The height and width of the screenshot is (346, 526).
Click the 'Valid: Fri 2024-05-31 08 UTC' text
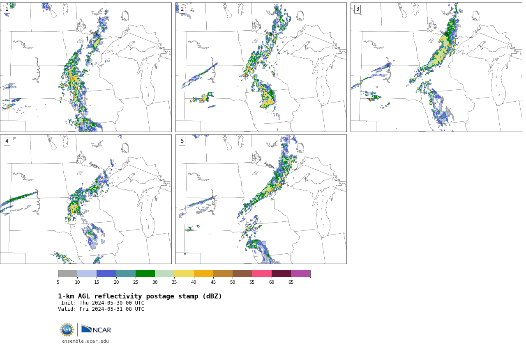point(101,309)
